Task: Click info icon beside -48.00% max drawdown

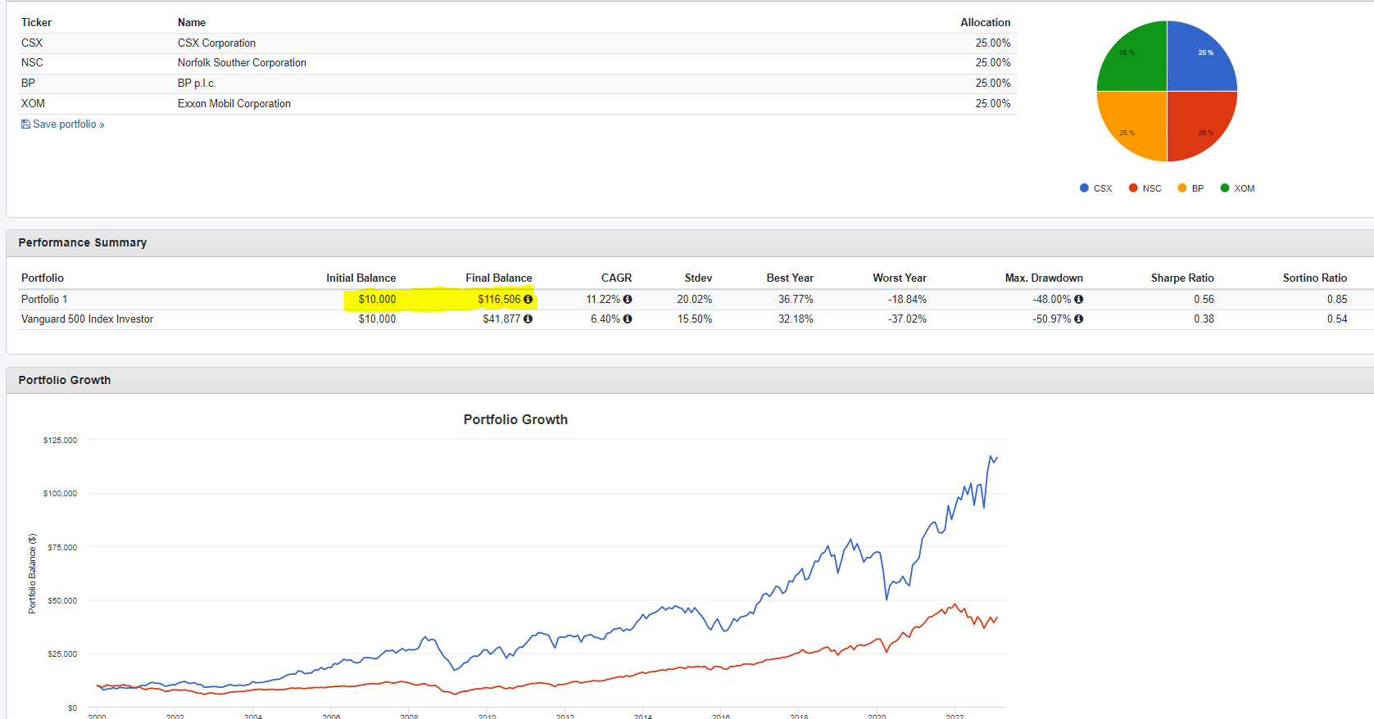Action: click(1078, 300)
